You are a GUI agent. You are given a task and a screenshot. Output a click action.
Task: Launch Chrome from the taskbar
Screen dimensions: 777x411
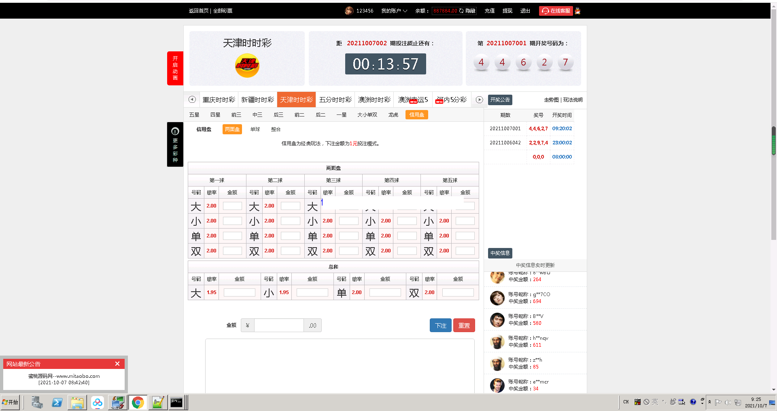coord(138,402)
